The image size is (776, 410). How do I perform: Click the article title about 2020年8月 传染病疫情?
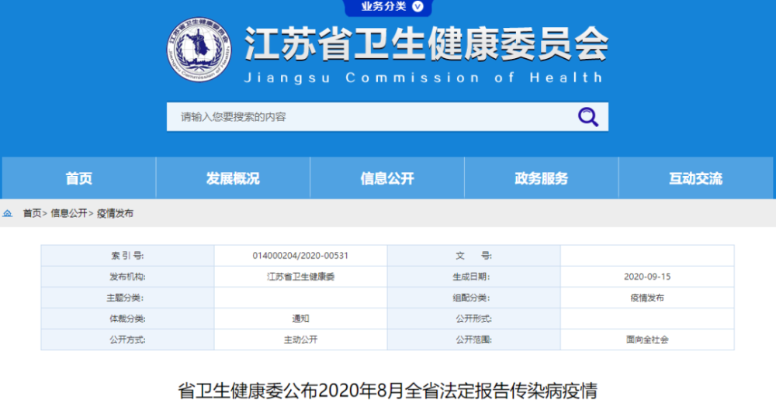(387, 391)
